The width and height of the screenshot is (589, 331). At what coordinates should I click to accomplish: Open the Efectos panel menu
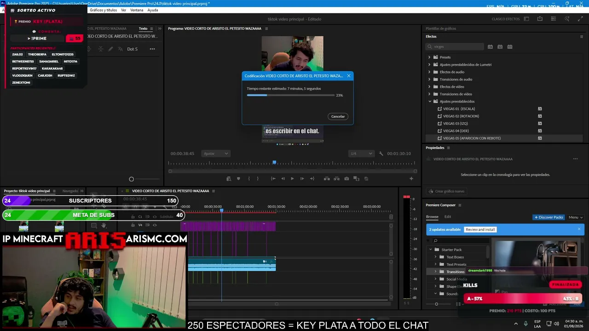tap(582, 36)
